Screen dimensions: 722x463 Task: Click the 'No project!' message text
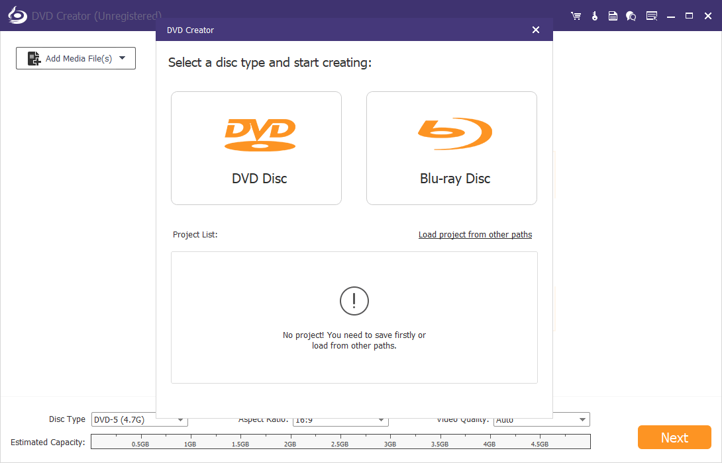point(354,340)
